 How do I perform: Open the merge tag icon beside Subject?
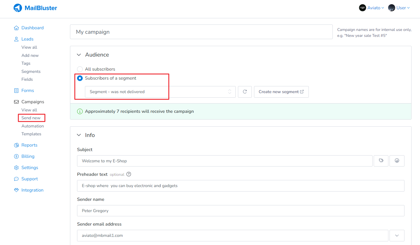tap(381, 161)
